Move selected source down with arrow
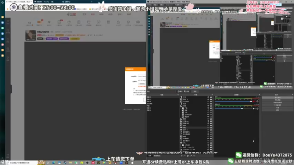Screen dimensions: 294x165 tap(194, 155)
